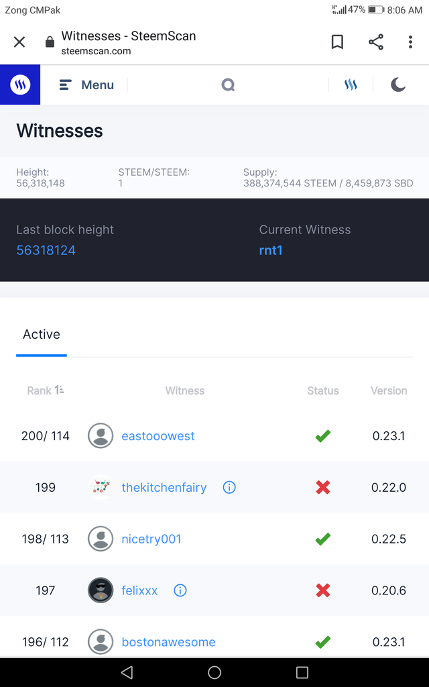This screenshot has height=687, width=429.
Task: Click felixxx avatar thumbnail
Action: click(x=101, y=590)
